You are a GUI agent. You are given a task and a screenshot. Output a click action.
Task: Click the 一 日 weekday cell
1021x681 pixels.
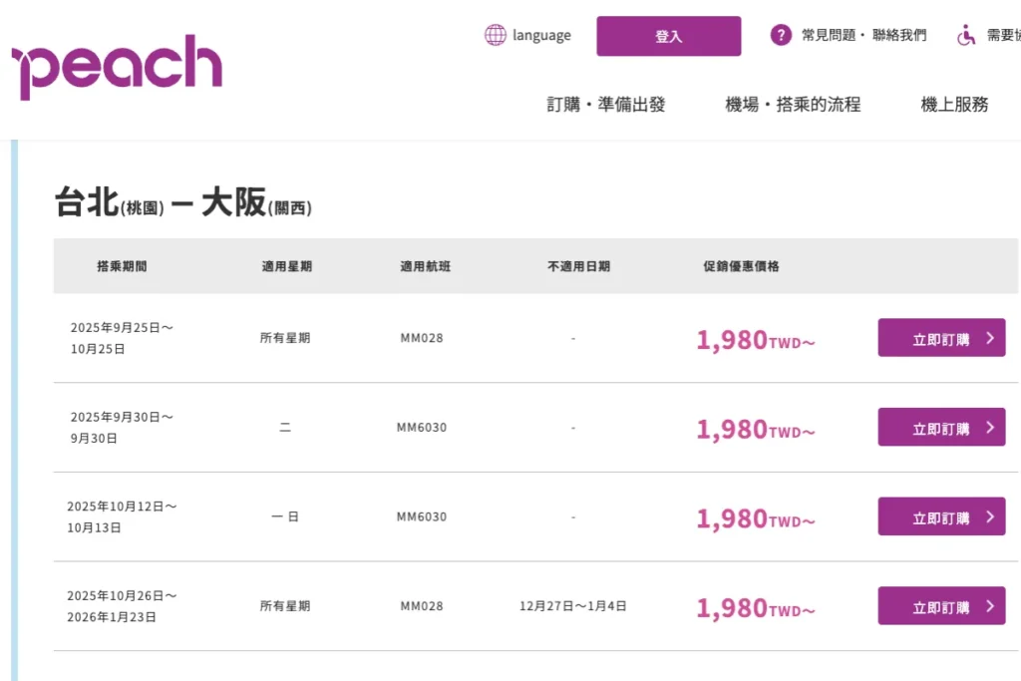(285, 516)
